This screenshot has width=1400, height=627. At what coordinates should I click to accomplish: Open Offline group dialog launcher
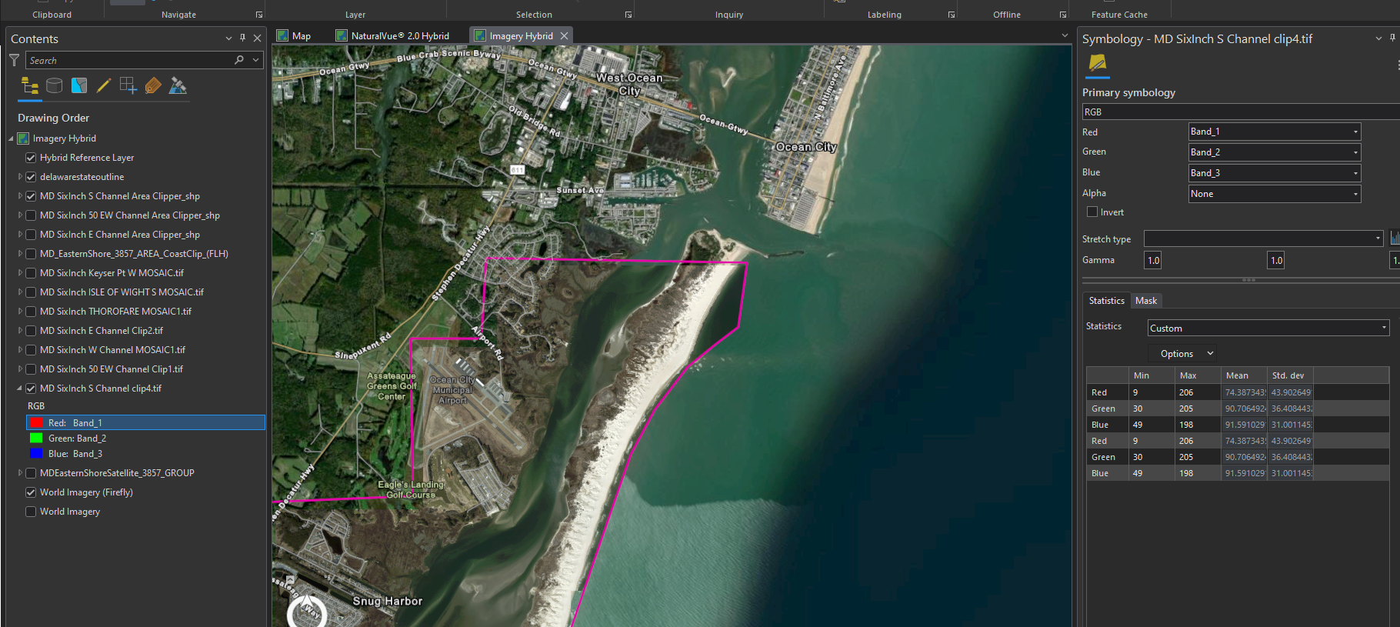click(1063, 15)
